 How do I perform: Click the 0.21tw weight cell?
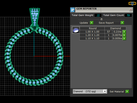click(118, 32)
